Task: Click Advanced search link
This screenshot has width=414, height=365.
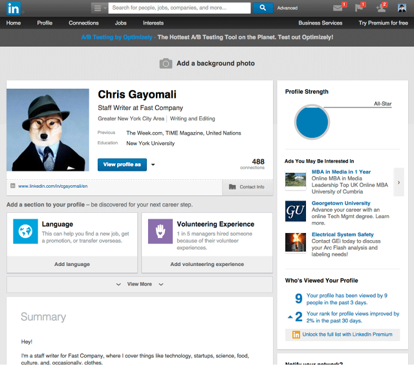Action: tap(287, 8)
